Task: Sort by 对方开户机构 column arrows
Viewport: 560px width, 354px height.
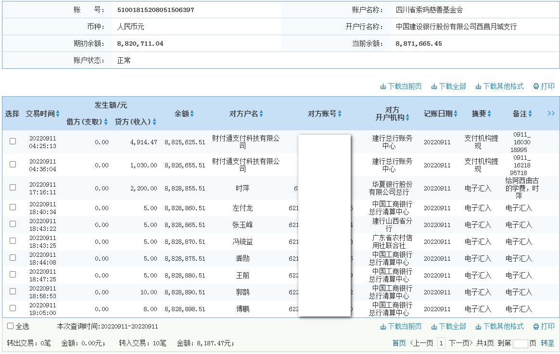Action: point(407,117)
